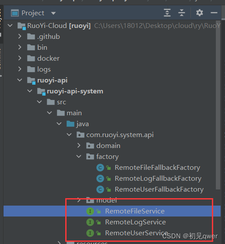225x244 pixels.
Task: Click the java source folder icon
Action: 70,124
